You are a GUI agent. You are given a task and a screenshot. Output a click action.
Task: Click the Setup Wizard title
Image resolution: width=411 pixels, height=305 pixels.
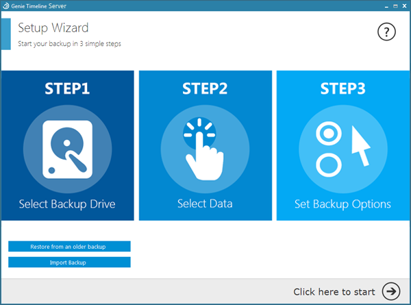[x=53, y=28]
